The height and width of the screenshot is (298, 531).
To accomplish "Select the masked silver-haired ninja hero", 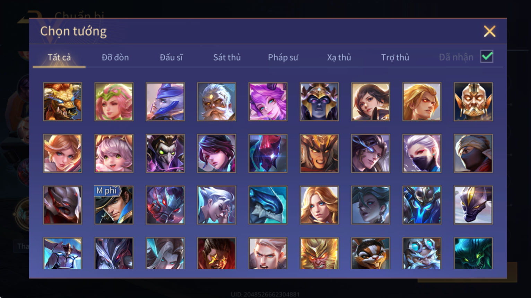I will point(422,153).
